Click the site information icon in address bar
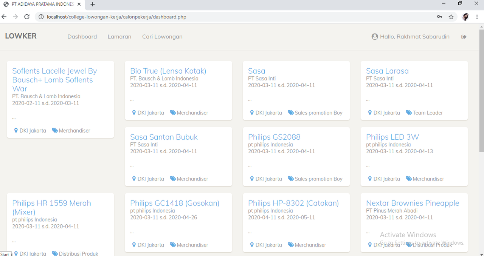 click(x=41, y=17)
